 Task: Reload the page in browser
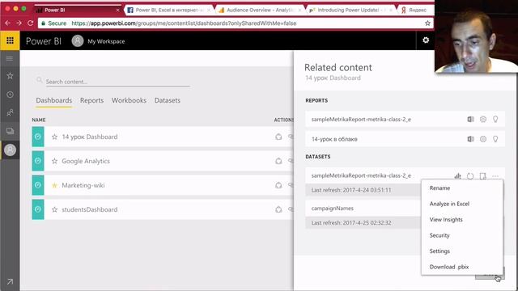[x=31, y=23]
